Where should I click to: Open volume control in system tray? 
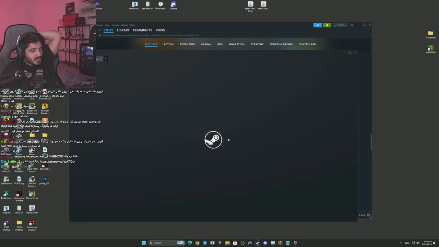418,243
